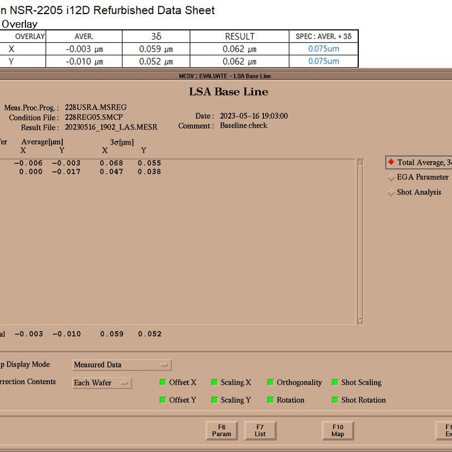Switch to the Shot Analysis option
The width and height of the screenshot is (452, 452).
pyautogui.click(x=391, y=193)
